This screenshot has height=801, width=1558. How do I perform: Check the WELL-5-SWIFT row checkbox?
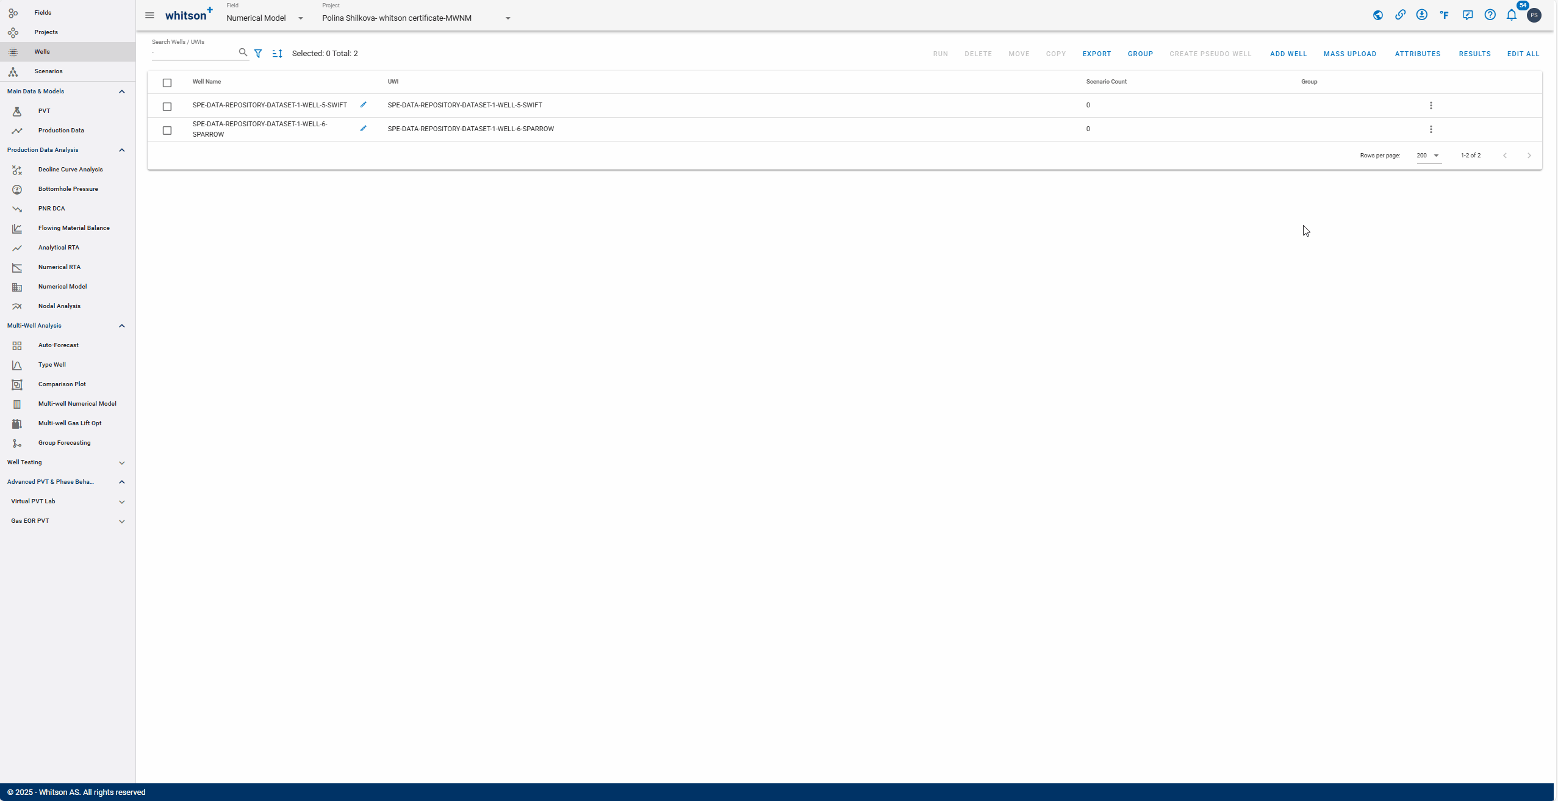pos(167,107)
